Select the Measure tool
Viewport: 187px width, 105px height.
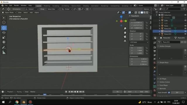pos(4,52)
